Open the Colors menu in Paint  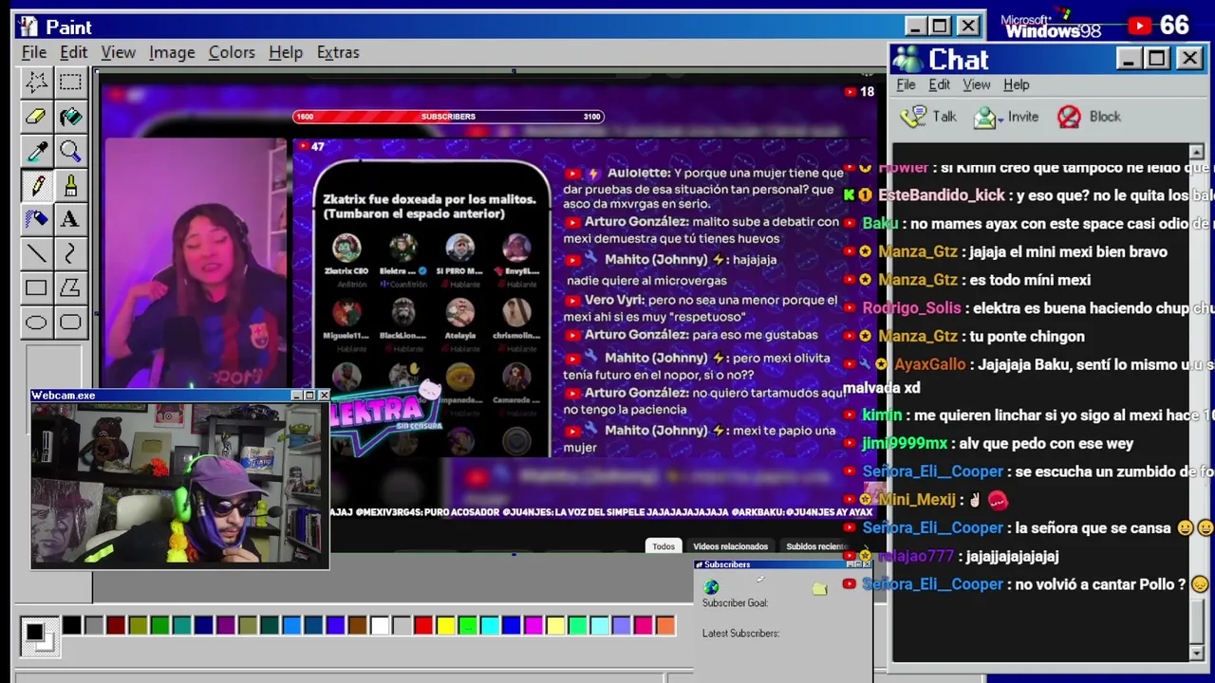click(x=232, y=52)
